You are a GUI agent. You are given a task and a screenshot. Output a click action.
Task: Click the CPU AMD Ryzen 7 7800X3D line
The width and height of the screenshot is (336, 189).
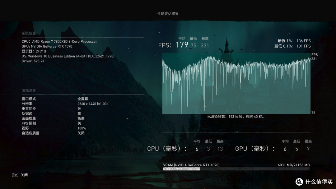[x=59, y=42]
